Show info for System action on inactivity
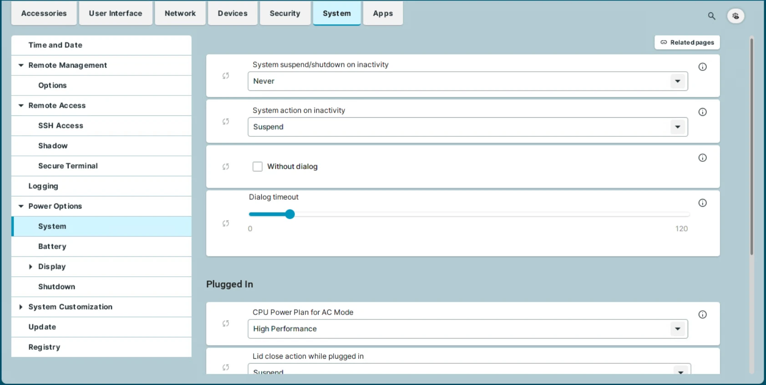The image size is (766, 385). pyautogui.click(x=702, y=112)
